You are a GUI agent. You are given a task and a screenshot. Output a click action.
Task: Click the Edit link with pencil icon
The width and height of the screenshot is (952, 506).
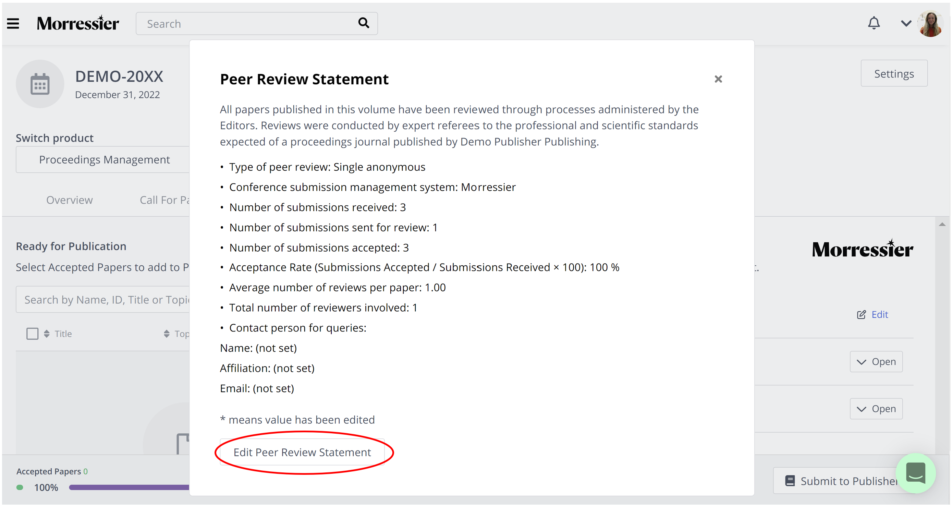[x=872, y=315]
